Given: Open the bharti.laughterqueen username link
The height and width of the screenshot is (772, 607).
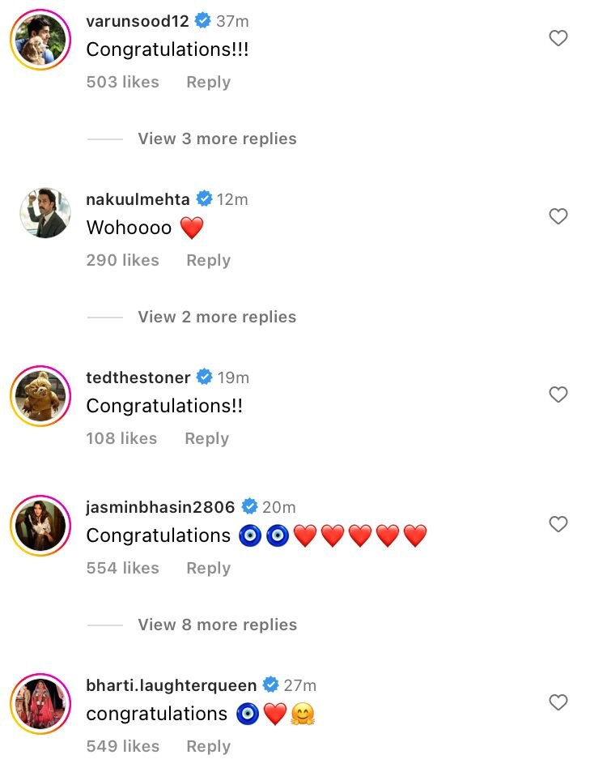Looking at the screenshot, I should [171, 685].
